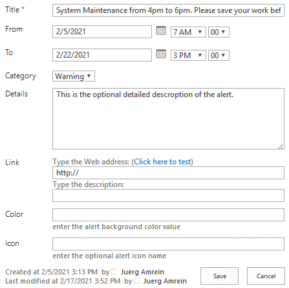Image resolution: width=289 pixels, height=288 pixels.
Task: Expand the From minutes dropdown
Action: 219,32
